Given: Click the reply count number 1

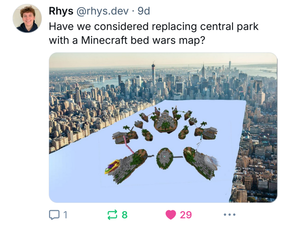Looking at the screenshot, I should pos(65,215).
